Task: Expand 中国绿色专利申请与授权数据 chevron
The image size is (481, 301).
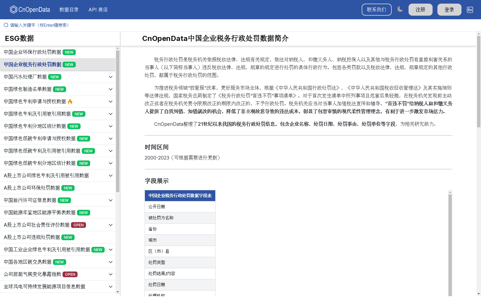Action: click(x=110, y=101)
